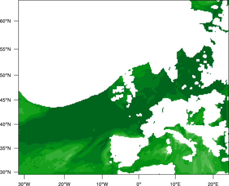This screenshot has width=229, height=186.
Task: Click the 40°N latitude label
Action: click(x=5, y=124)
